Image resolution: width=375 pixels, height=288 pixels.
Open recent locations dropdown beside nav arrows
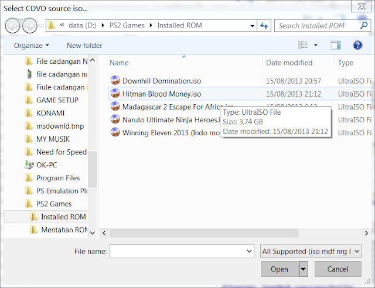[41, 26]
